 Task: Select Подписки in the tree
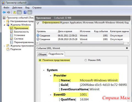click(x=16, y=49)
